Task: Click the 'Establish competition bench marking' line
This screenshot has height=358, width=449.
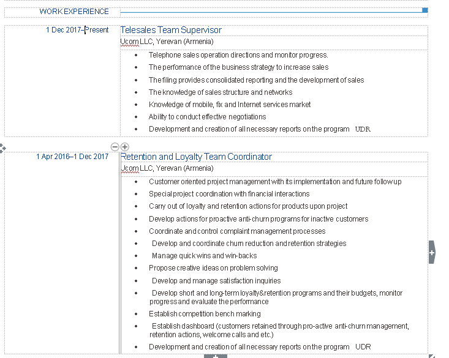Action: (x=205, y=314)
